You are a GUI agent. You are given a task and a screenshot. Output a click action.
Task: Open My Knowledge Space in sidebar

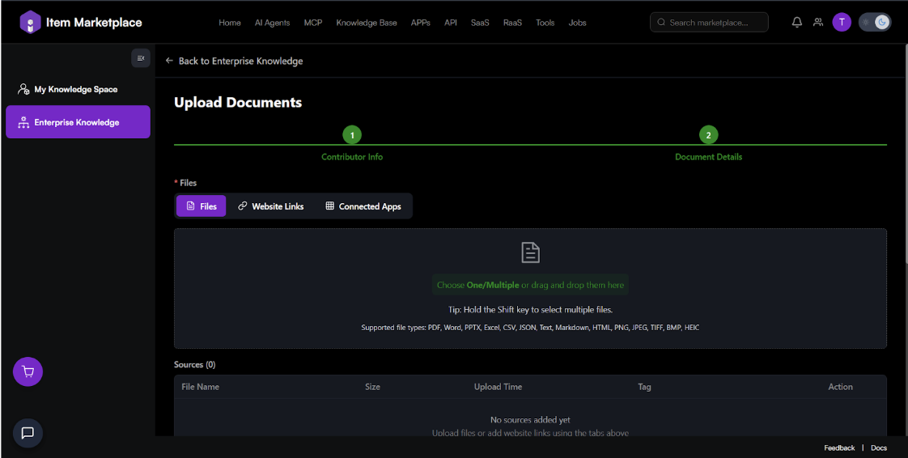(75, 90)
